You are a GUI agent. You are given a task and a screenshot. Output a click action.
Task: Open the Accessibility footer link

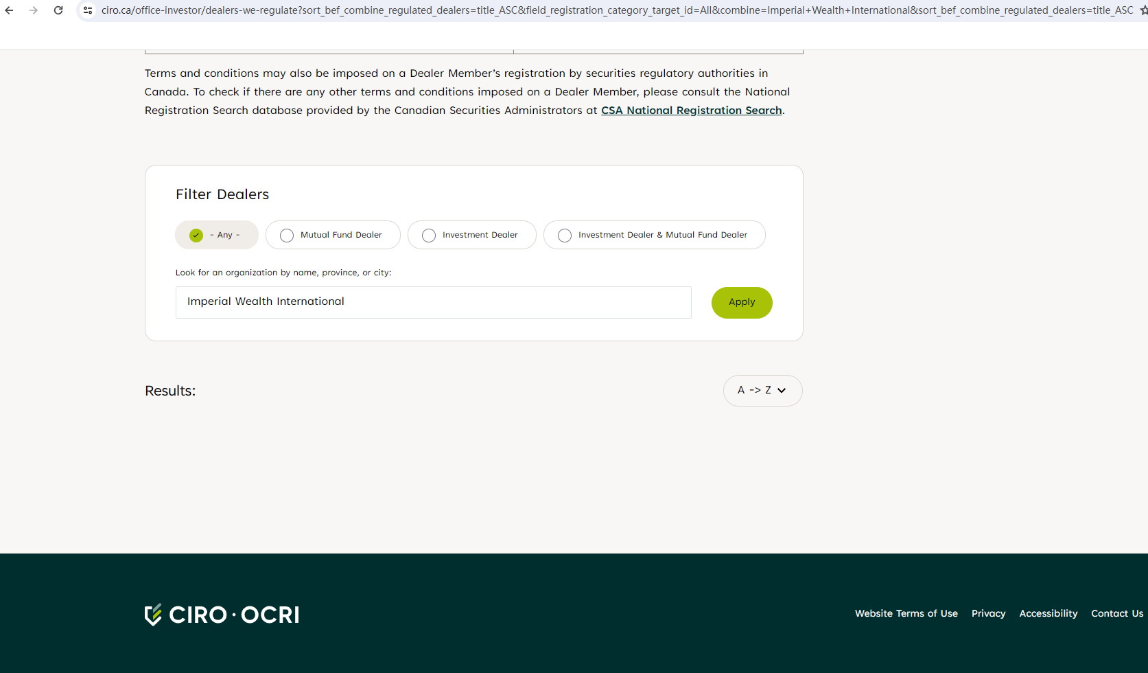click(1049, 614)
